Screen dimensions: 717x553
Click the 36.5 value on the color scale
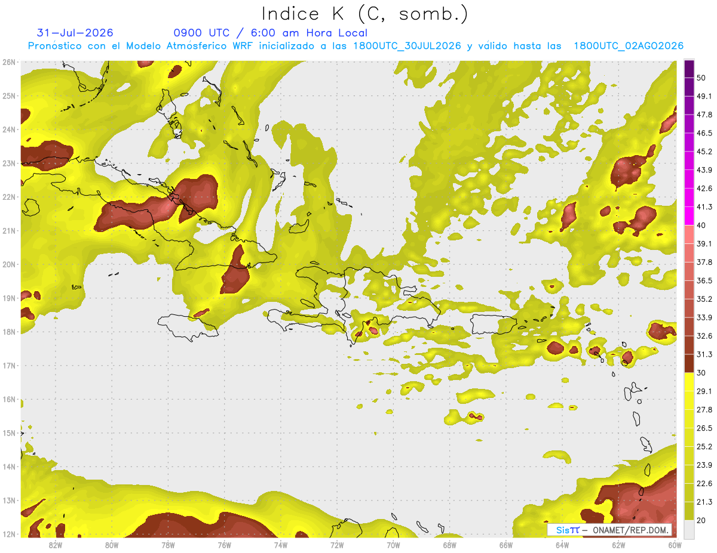pos(704,280)
